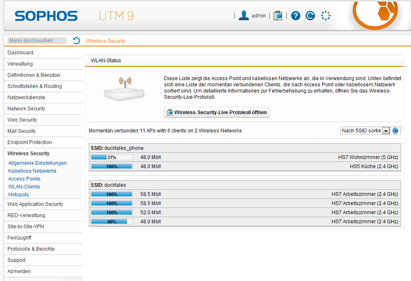Click the 37% signal bar

click(x=112, y=157)
